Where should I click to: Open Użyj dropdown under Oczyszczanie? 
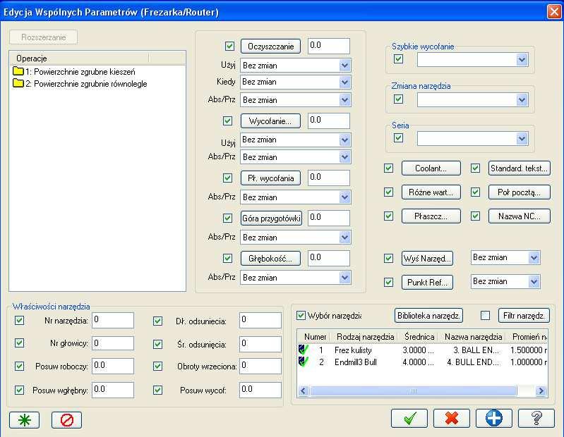(295, 66)
